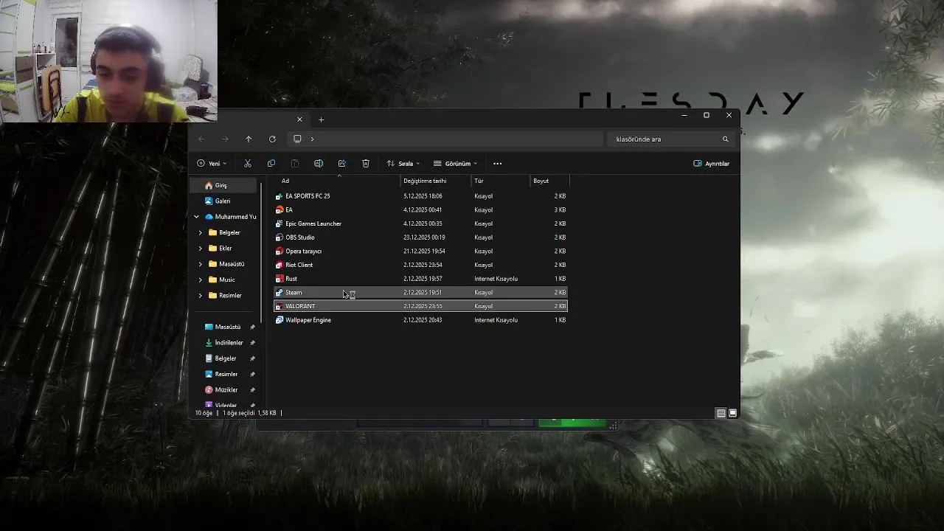Click the address bar field
This screenshot has width=944, height=531.
click(446, 139)
